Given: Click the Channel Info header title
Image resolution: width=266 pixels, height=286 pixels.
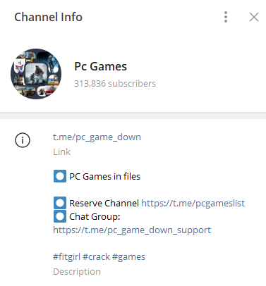Looking at the screenshot, I should pos(48,17).
